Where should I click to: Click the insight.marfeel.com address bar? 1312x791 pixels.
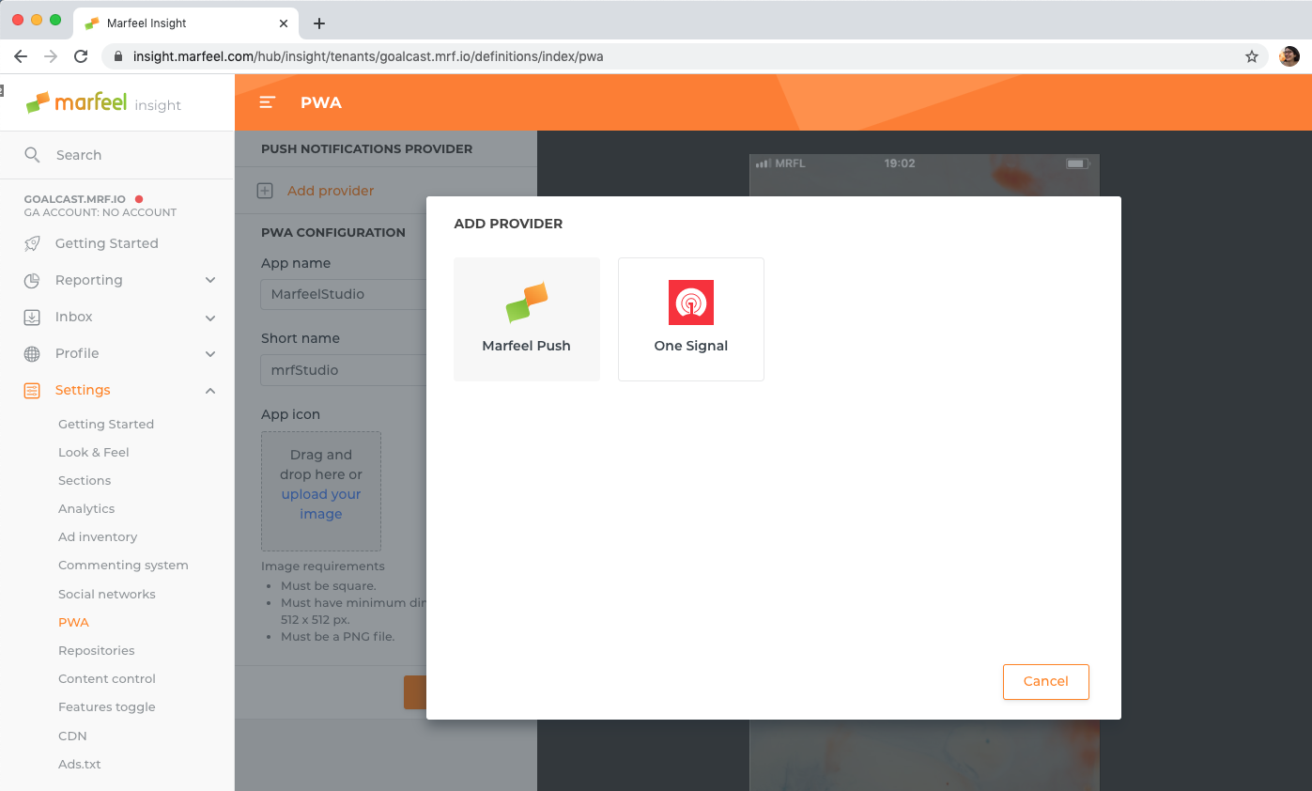point(686,56)
